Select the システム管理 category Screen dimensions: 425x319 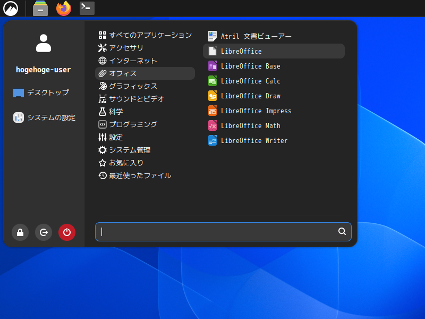[145, 150]
